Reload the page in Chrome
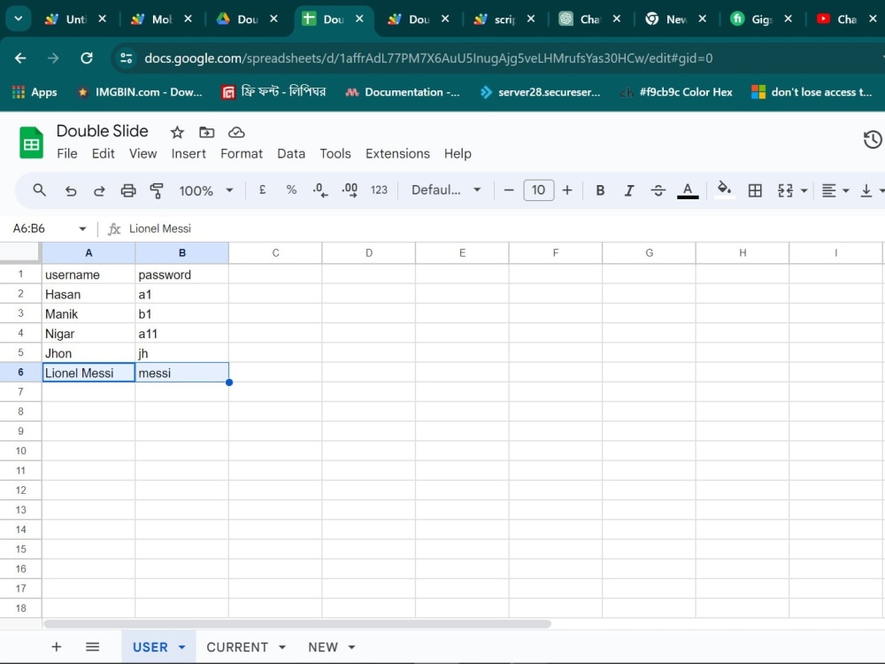The height and width of the screenshot is (664, 885). point(87,58)
